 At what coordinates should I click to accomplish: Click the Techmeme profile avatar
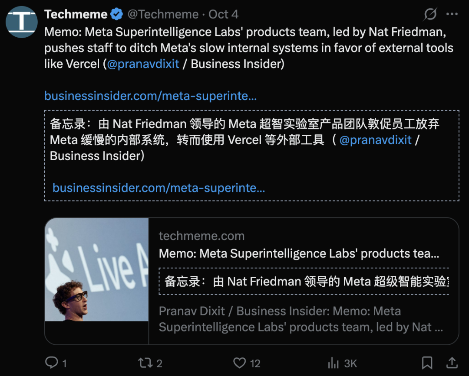coord(21,22)
